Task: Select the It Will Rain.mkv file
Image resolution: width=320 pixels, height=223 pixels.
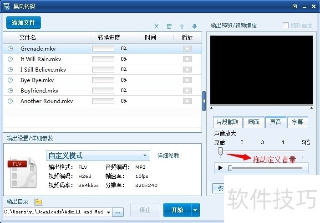Action: click(102, 59)
